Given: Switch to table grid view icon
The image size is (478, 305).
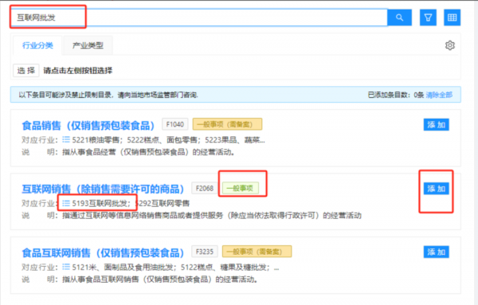Looking at the screenshot, I should 452,18.
